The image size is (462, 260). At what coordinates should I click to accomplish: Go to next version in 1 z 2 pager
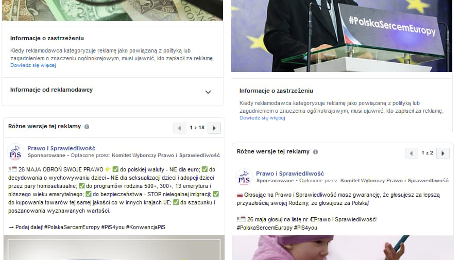point(443,153)
